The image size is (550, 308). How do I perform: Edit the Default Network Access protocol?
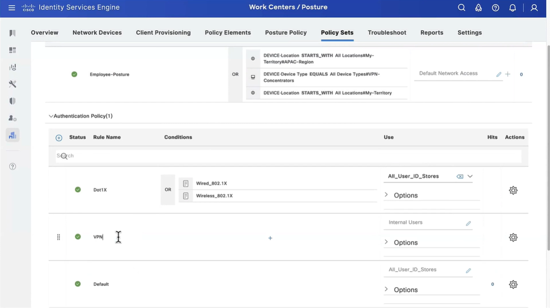[x=499, y=74]
